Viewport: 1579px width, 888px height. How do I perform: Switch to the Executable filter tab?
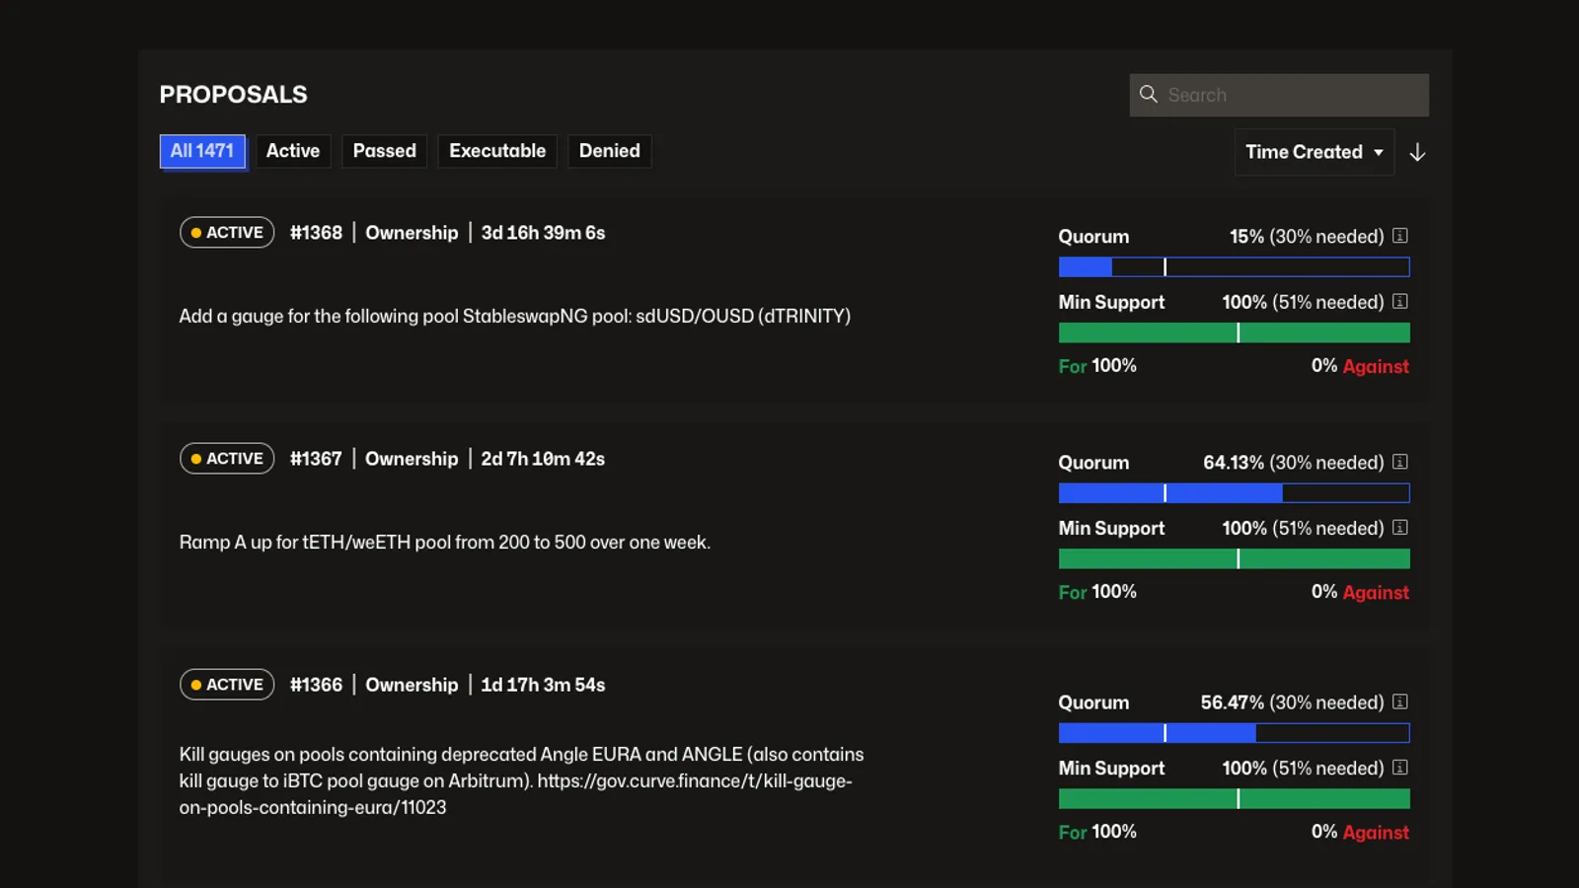(x=497, y=151)
